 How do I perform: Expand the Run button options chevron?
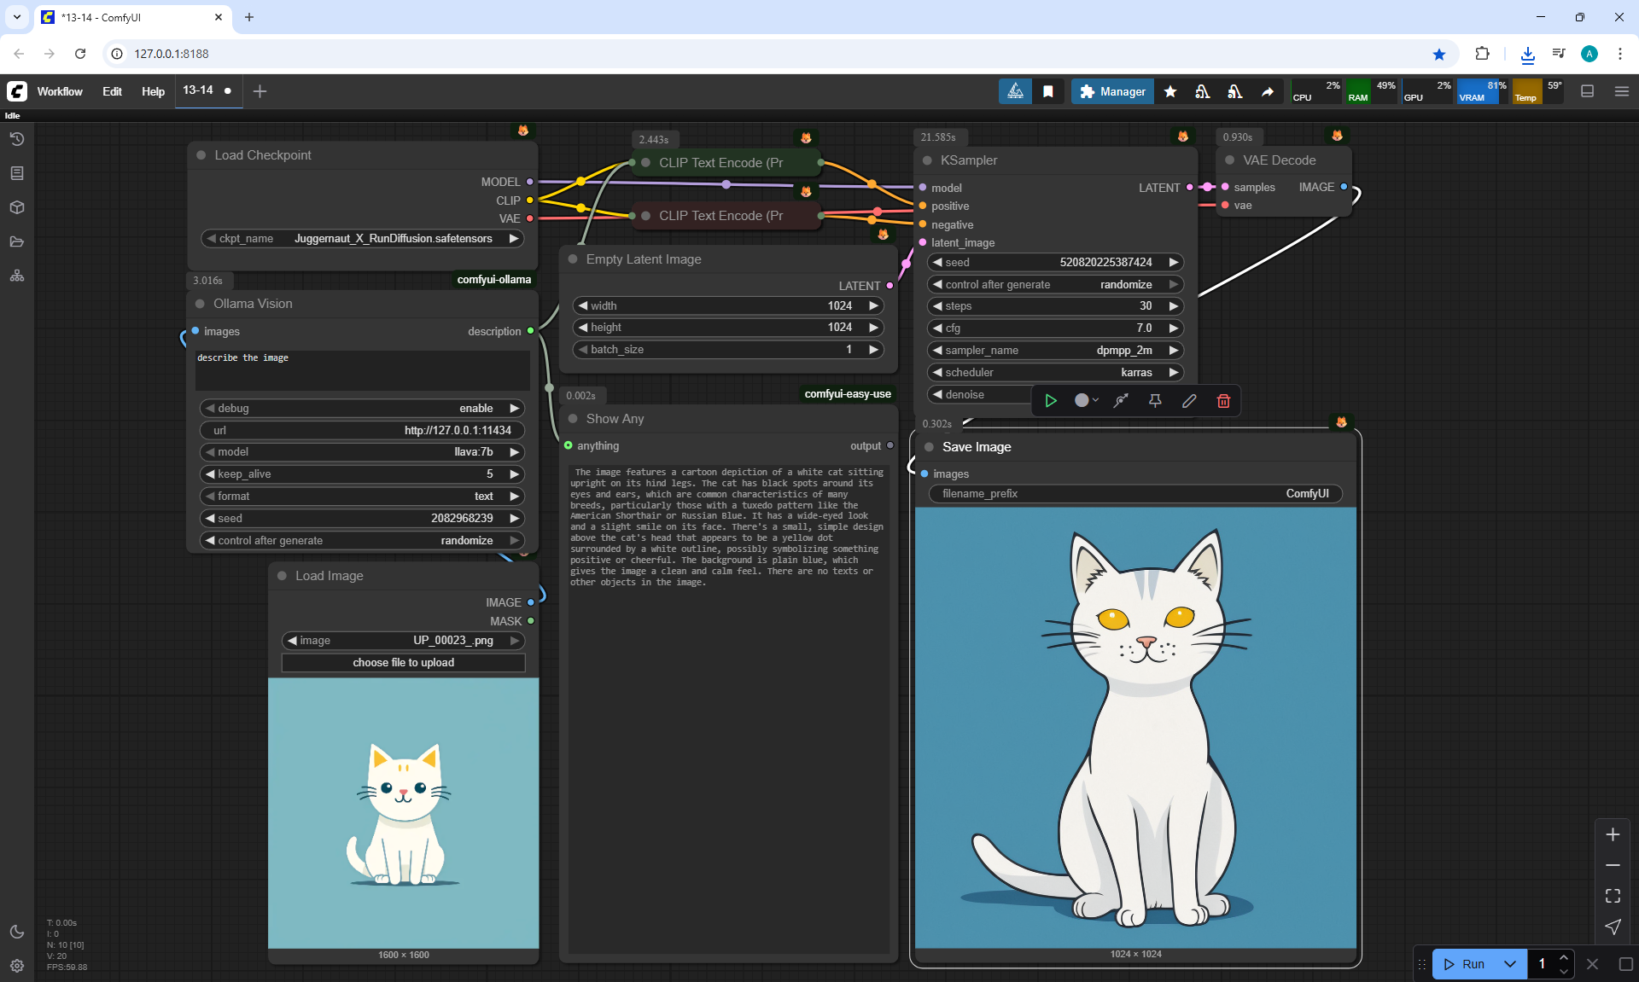tap(1510, 964)
